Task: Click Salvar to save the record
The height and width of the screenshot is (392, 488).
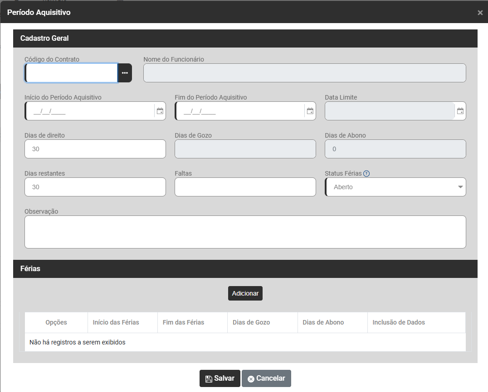Action: [220, 378]
